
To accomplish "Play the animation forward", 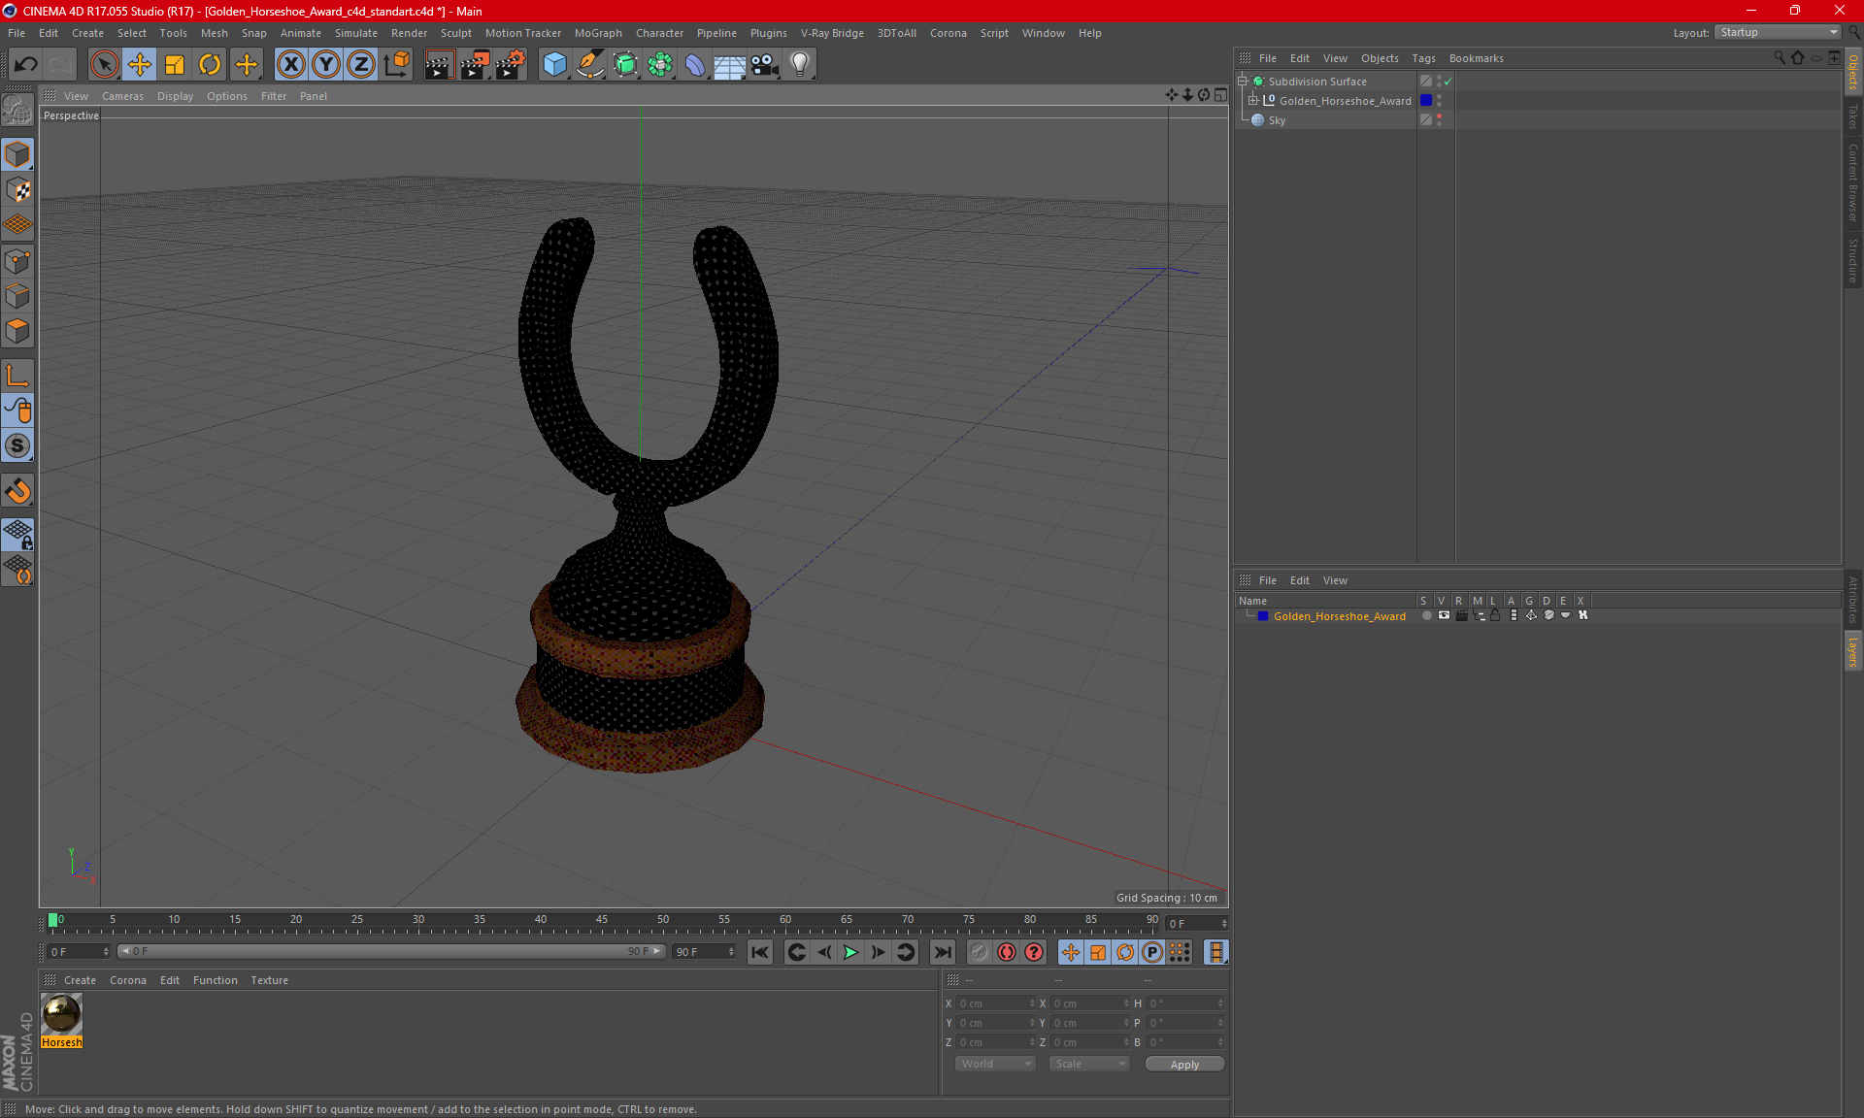I will point(850,952).
